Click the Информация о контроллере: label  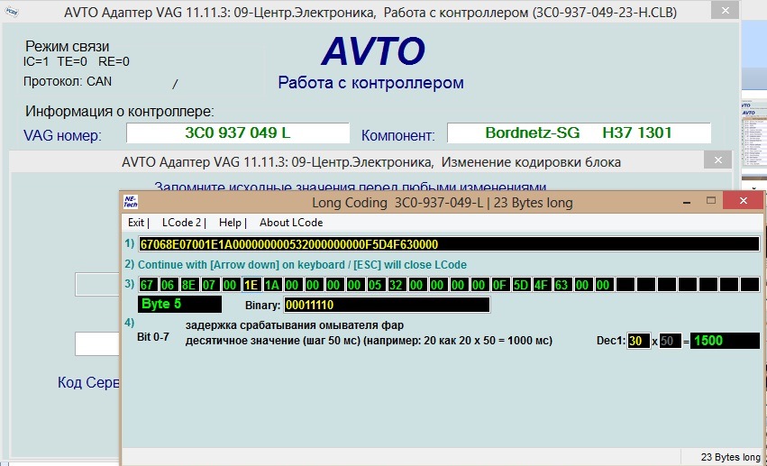click(x=119, y=112)
